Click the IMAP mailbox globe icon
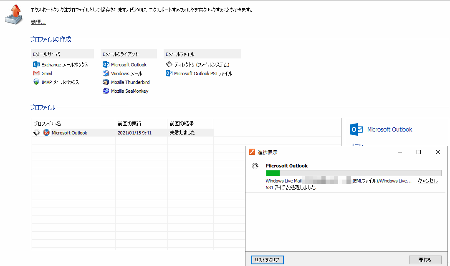The width and height of the screenshot is (450, 266). (x=36, y=82)
